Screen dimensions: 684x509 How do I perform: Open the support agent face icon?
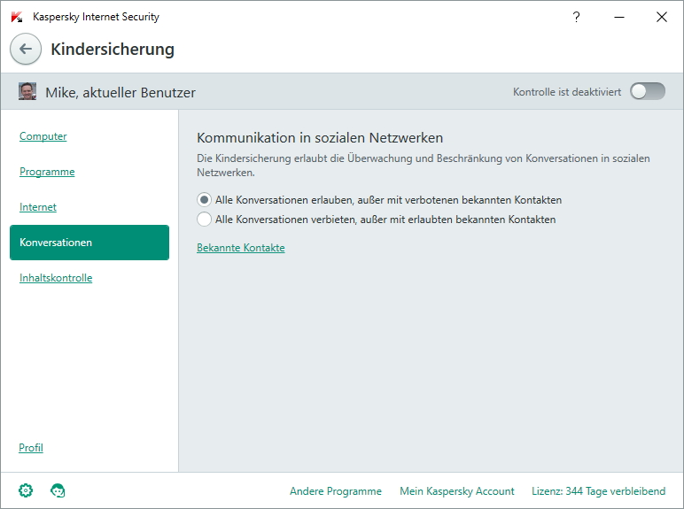[x=58, y=490]
